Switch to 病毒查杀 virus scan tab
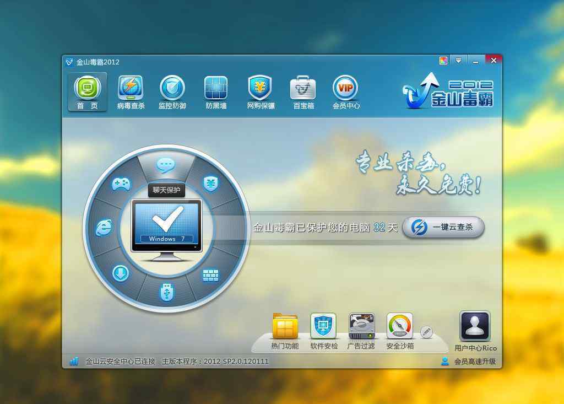The height and width of the screenshot is (404, 564). (131, 92)
